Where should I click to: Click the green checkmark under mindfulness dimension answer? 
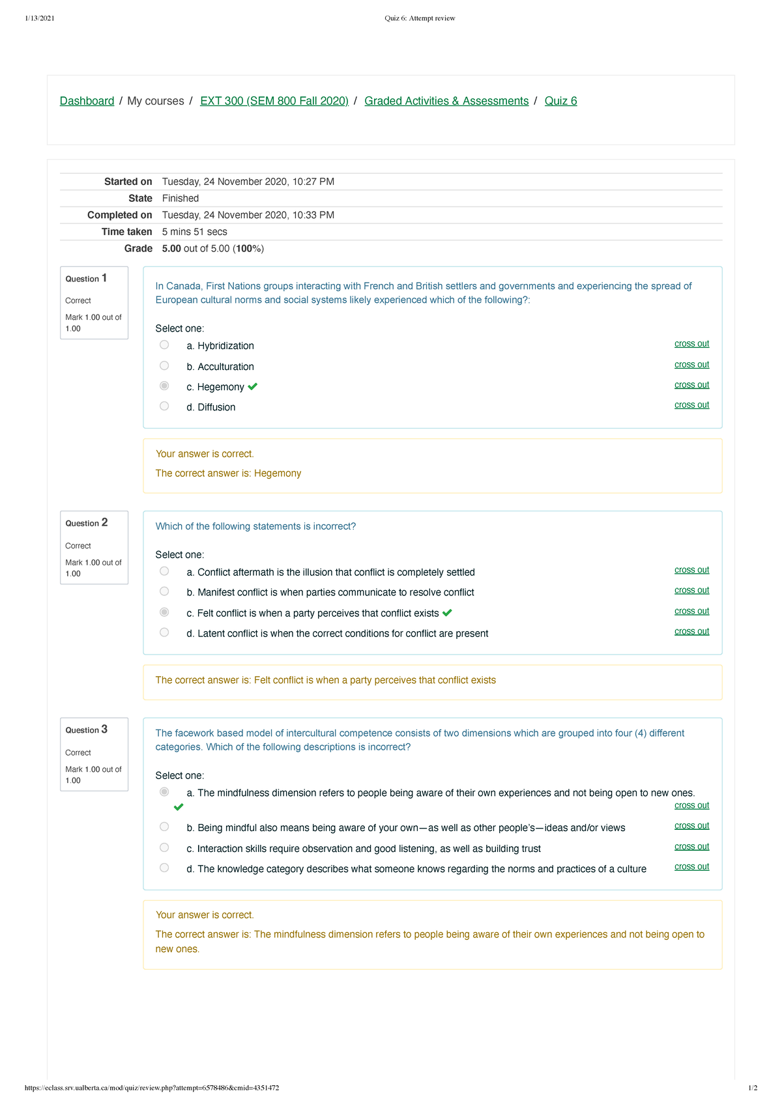pyautogui.click(x=179, y=807)
